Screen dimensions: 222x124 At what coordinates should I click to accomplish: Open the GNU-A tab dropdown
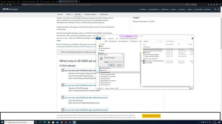(69, 14)
